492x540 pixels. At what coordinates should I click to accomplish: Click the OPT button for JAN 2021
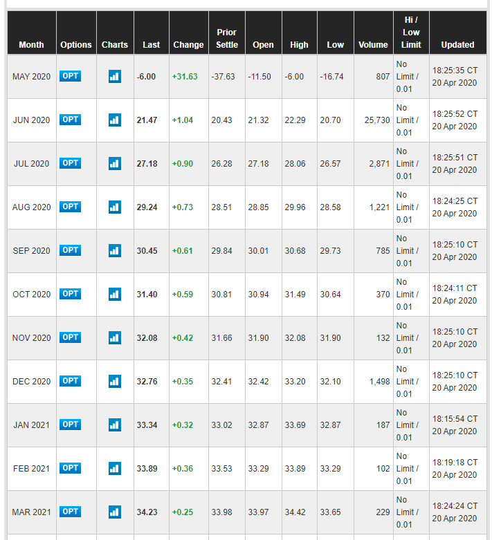click(71, 425)
